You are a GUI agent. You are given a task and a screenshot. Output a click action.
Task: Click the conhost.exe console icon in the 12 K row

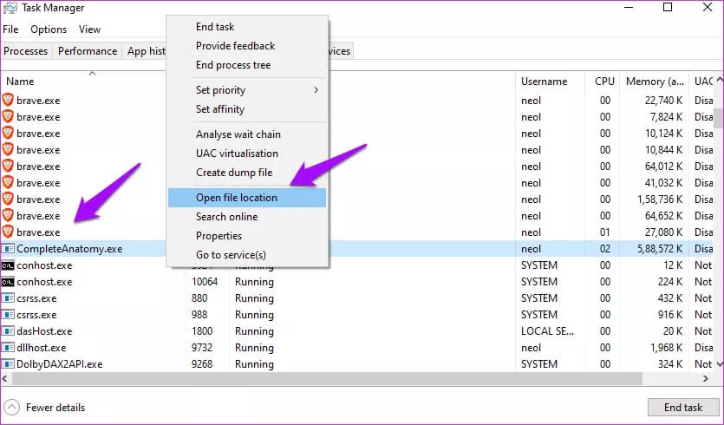pyautogui.click(x=8, y=265)
